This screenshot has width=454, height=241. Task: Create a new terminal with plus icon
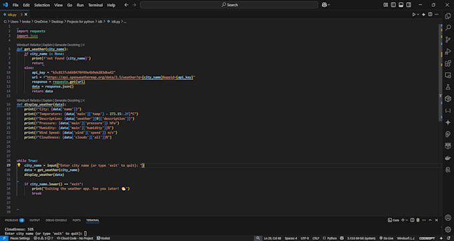coord(403,220)
